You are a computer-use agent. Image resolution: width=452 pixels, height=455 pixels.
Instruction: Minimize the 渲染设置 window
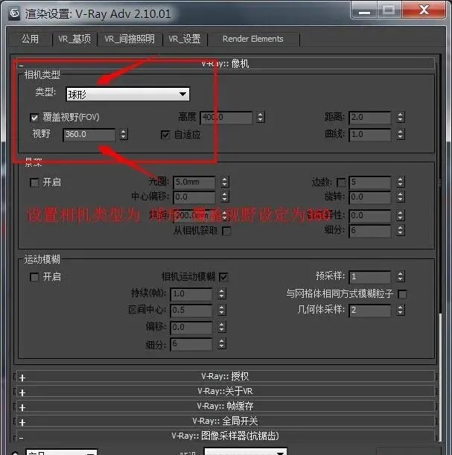(364, 11)
